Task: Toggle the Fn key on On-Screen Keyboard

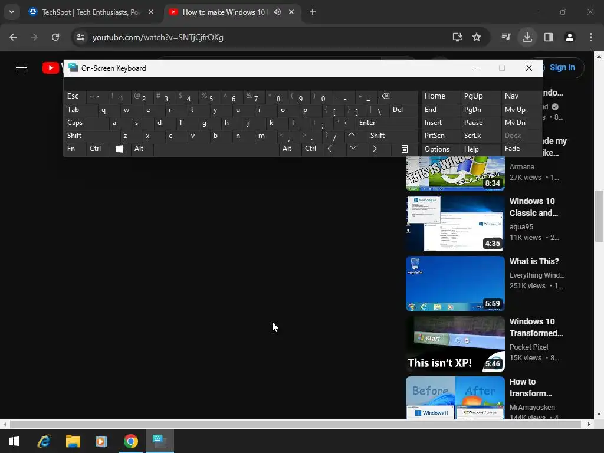Action: tap(75, 149)
